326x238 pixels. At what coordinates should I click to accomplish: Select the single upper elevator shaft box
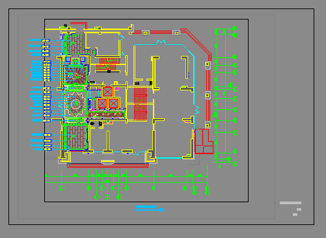[107, 92]
